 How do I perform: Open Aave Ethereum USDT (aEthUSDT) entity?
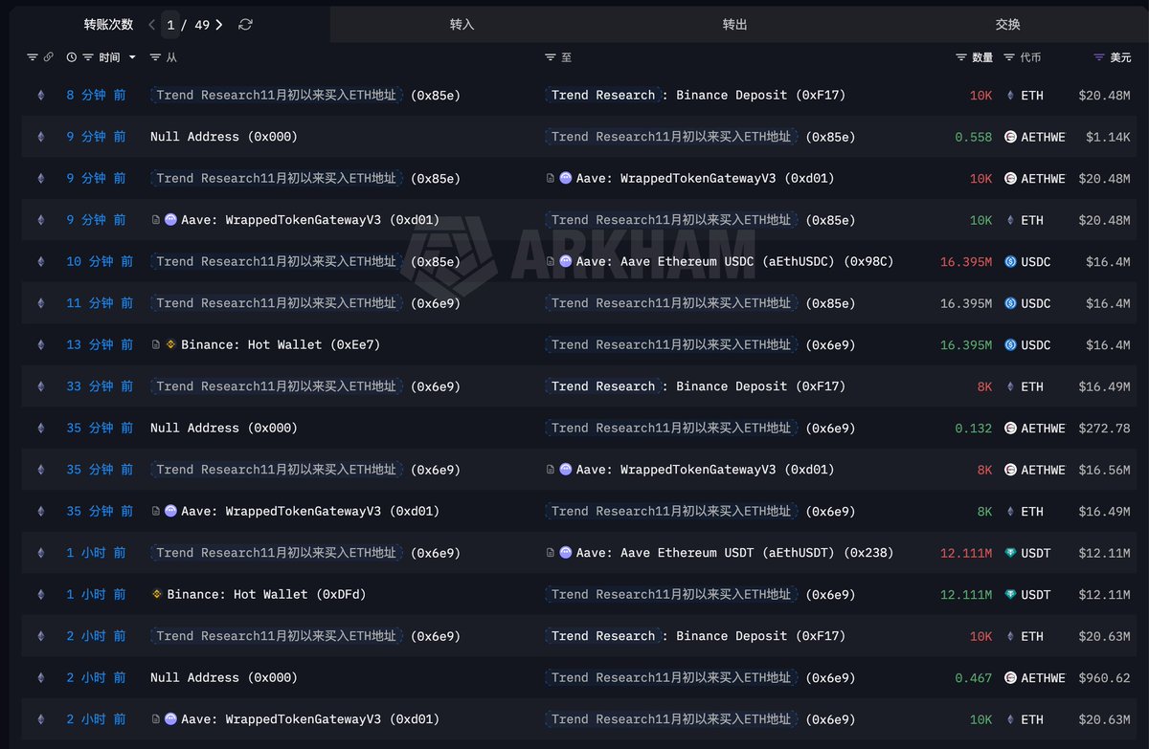[735, 553]
